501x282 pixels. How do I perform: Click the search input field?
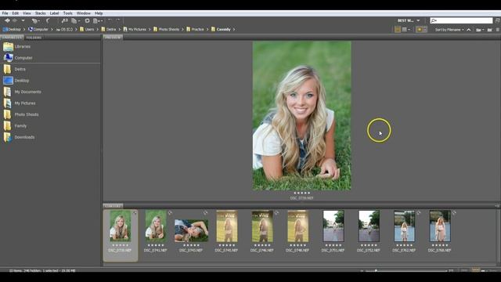pyautogui.click(x=461, y=20)
